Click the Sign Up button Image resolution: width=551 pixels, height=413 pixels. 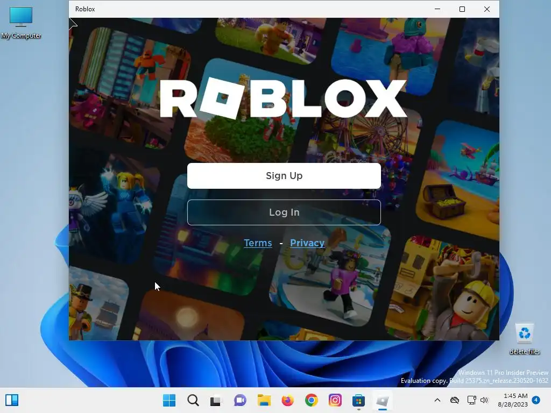tap(284, 176)
